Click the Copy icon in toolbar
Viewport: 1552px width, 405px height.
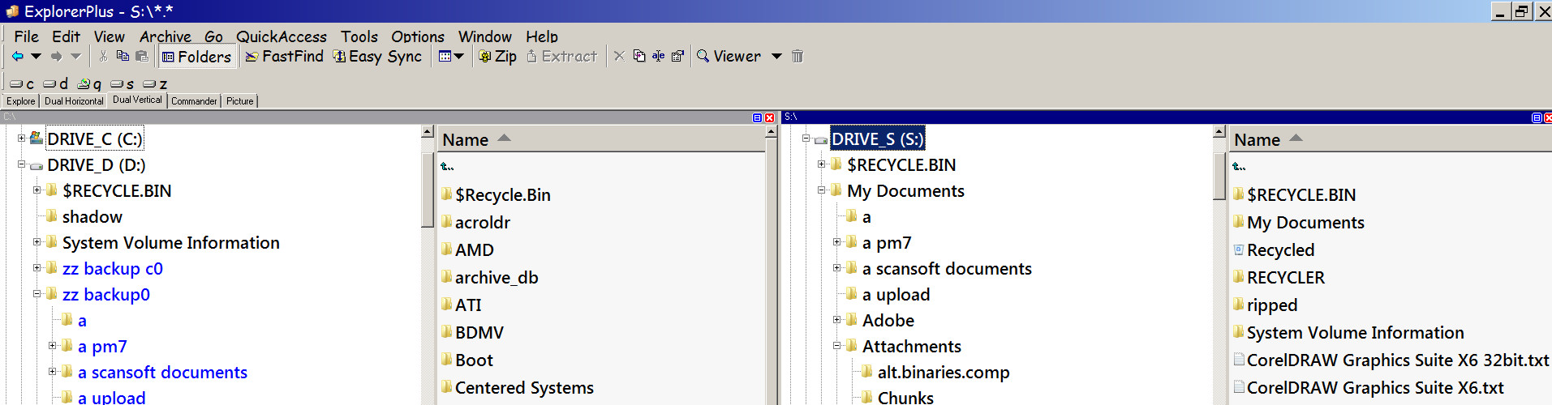(123, 56)
